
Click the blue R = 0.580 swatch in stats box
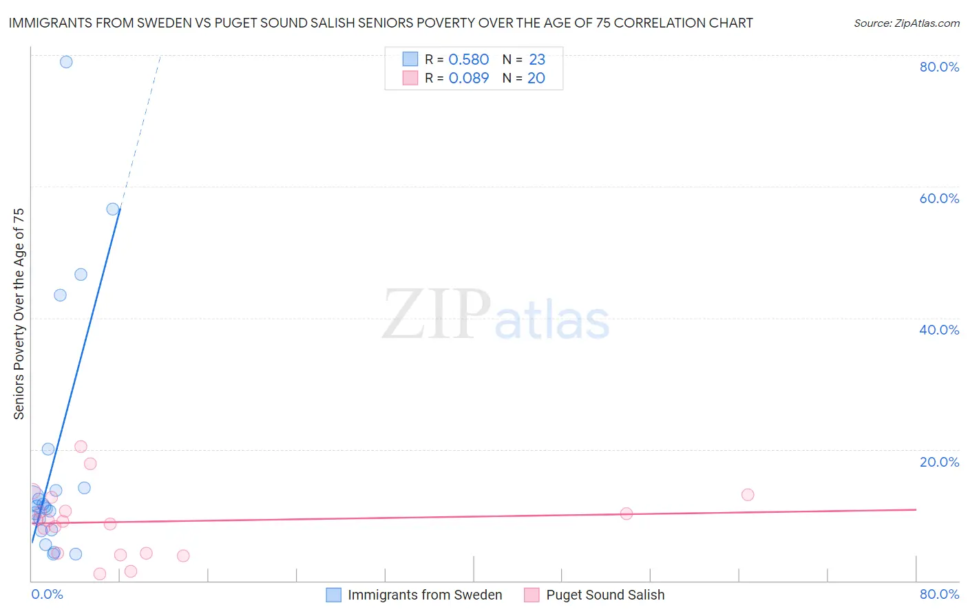(410, 59)
